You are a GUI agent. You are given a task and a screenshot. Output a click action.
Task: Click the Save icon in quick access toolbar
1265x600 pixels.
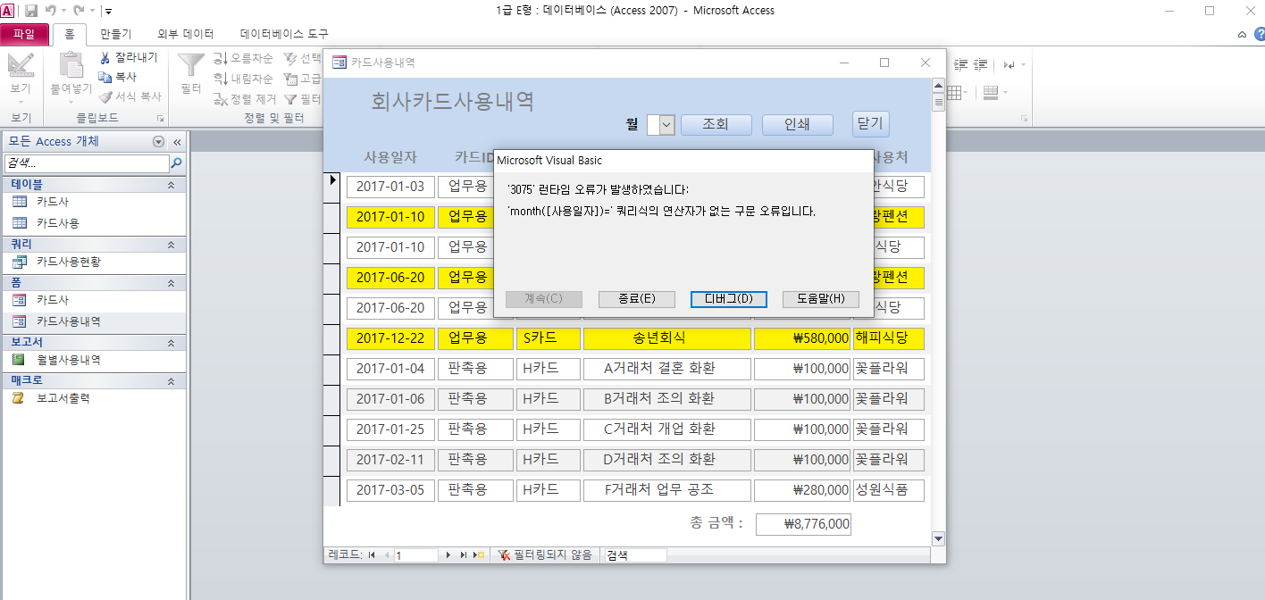point(31,11)
